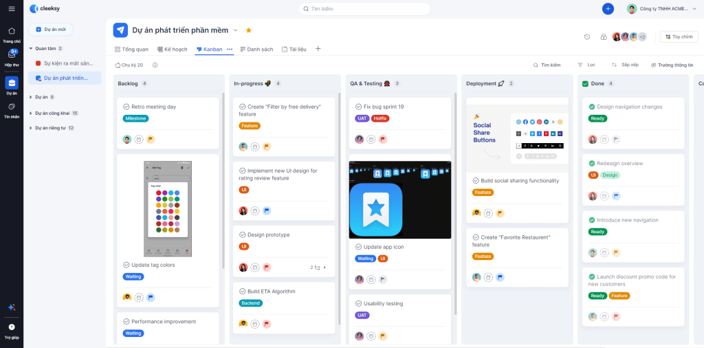Switch to the Kế hoạch tab
Viewport: 704px width, 348px height.
(x=172, y=50)
